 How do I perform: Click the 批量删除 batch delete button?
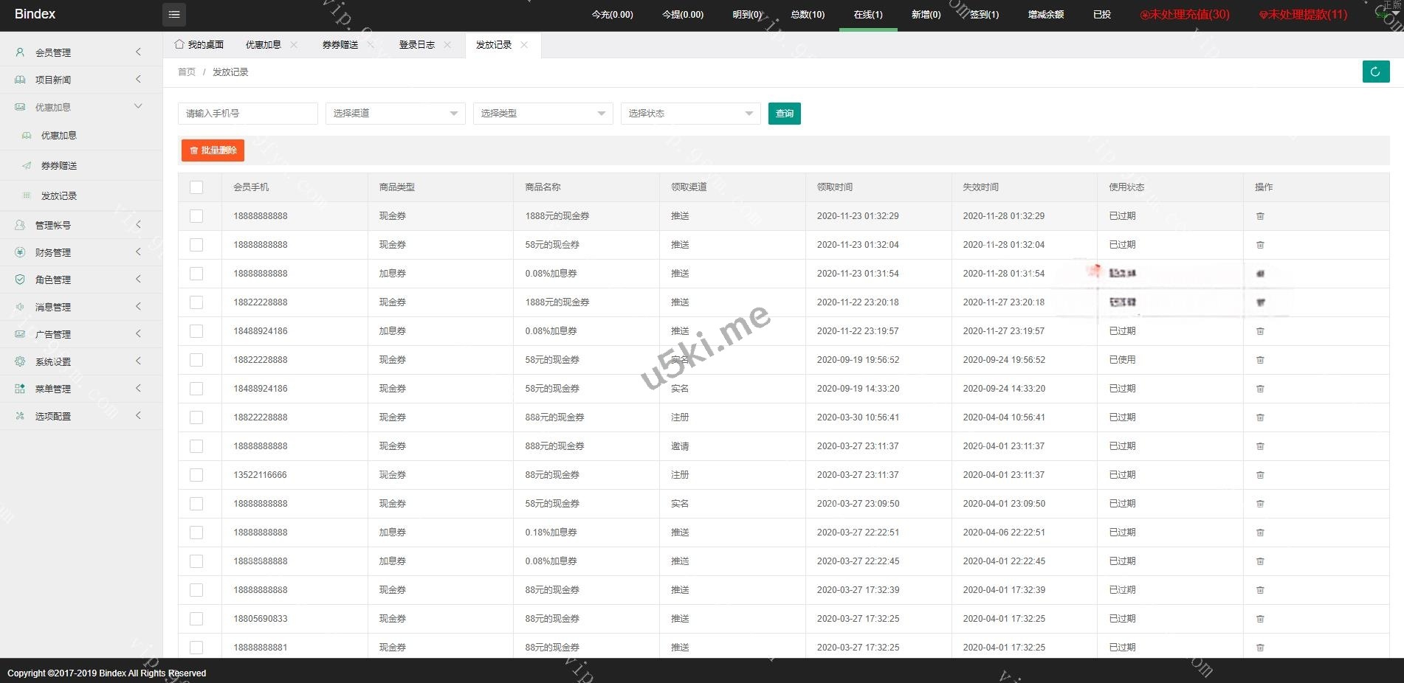point(213,150)
